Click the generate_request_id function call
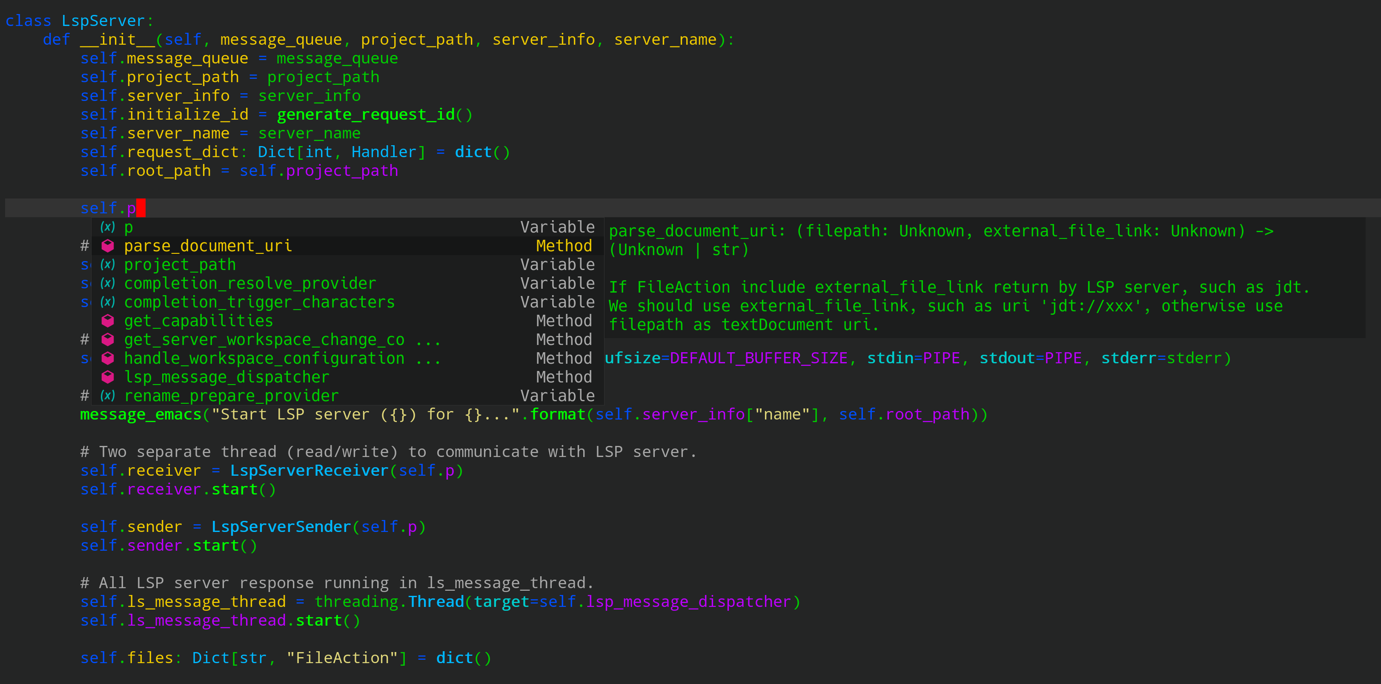The image size is (1381, 684). pos(366,115)
